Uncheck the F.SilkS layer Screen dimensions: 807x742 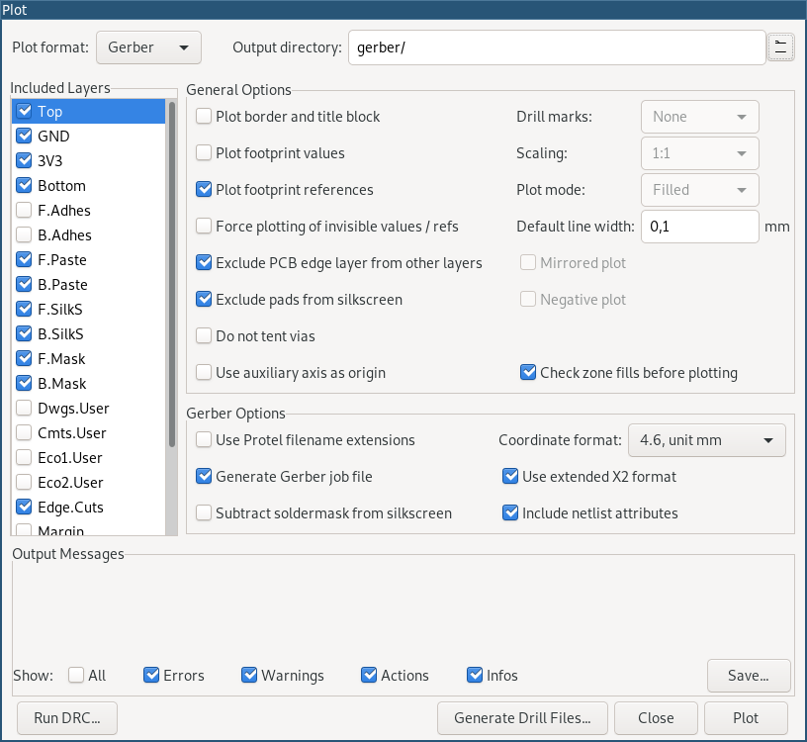tap(24, 309)
